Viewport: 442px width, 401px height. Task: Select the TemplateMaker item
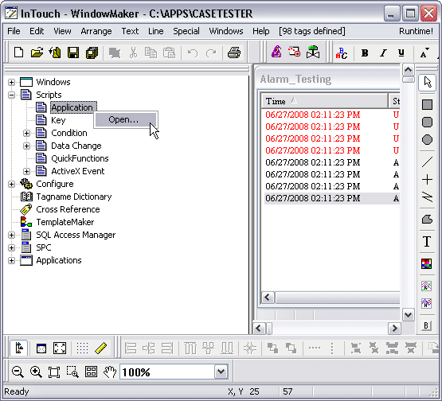click(65, 222)
